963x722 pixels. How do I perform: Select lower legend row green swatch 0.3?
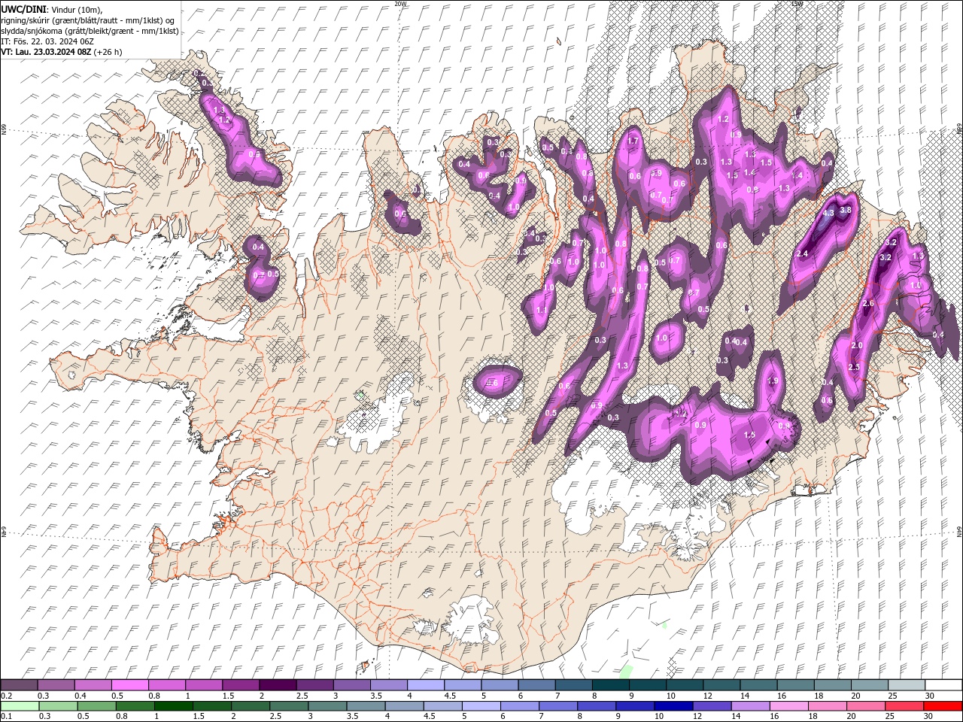click(59, 706)
